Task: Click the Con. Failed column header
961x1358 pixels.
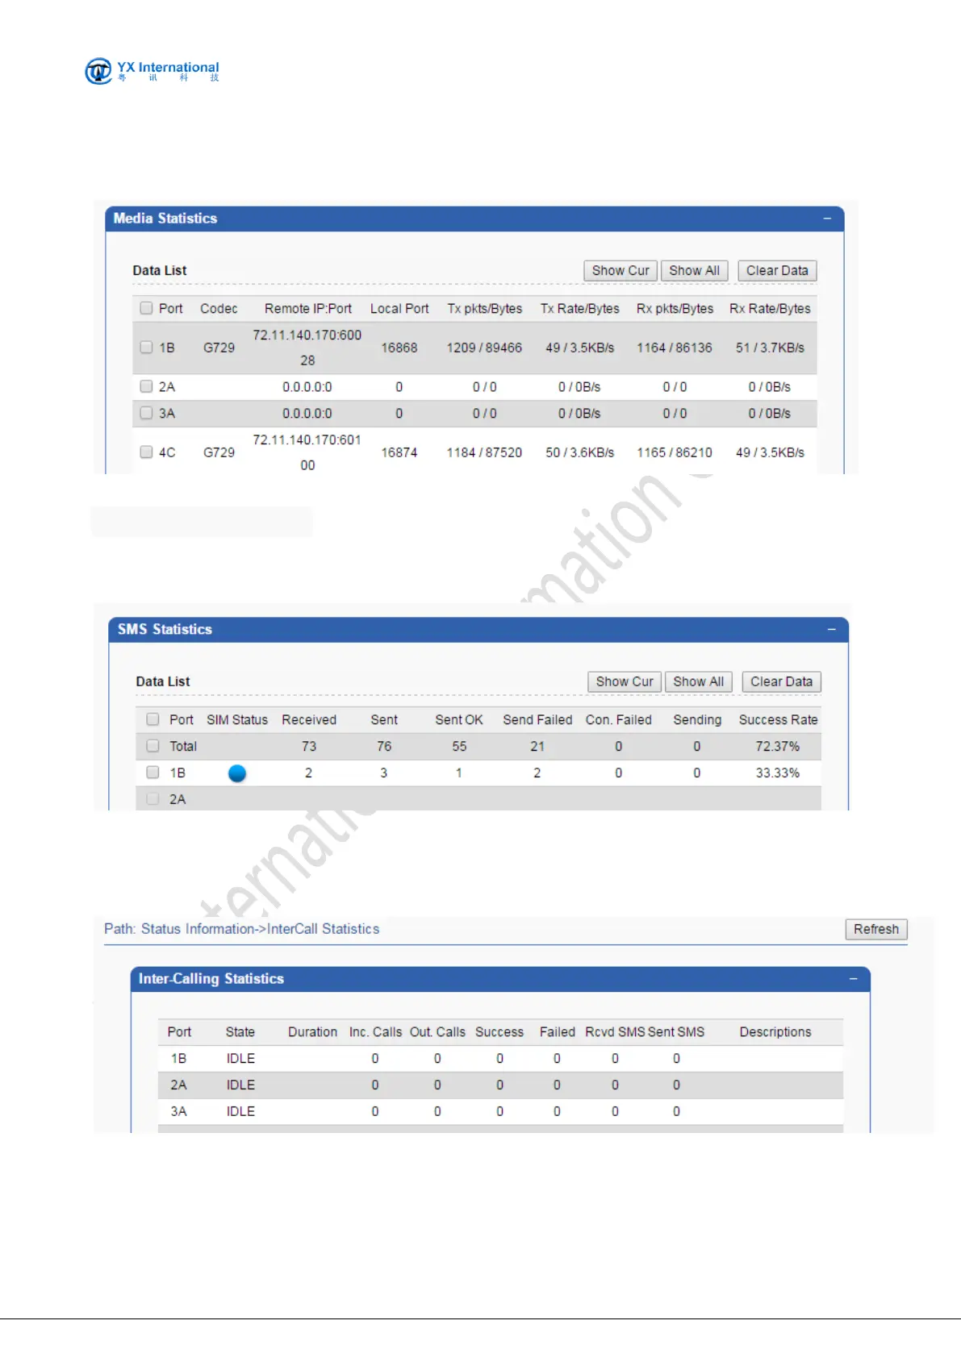Action: tap(619, 720)
